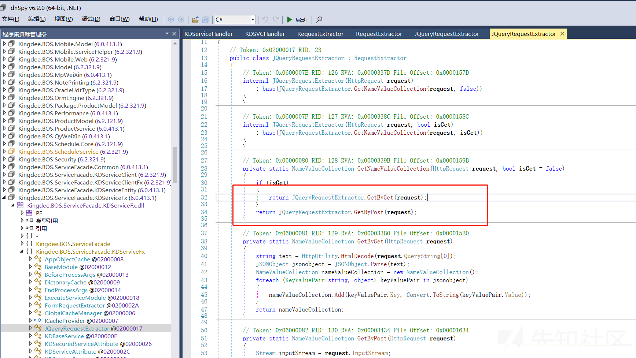Select the ExecuteServiceModule class
Screen dimensions: 636x358
[92, 298]
